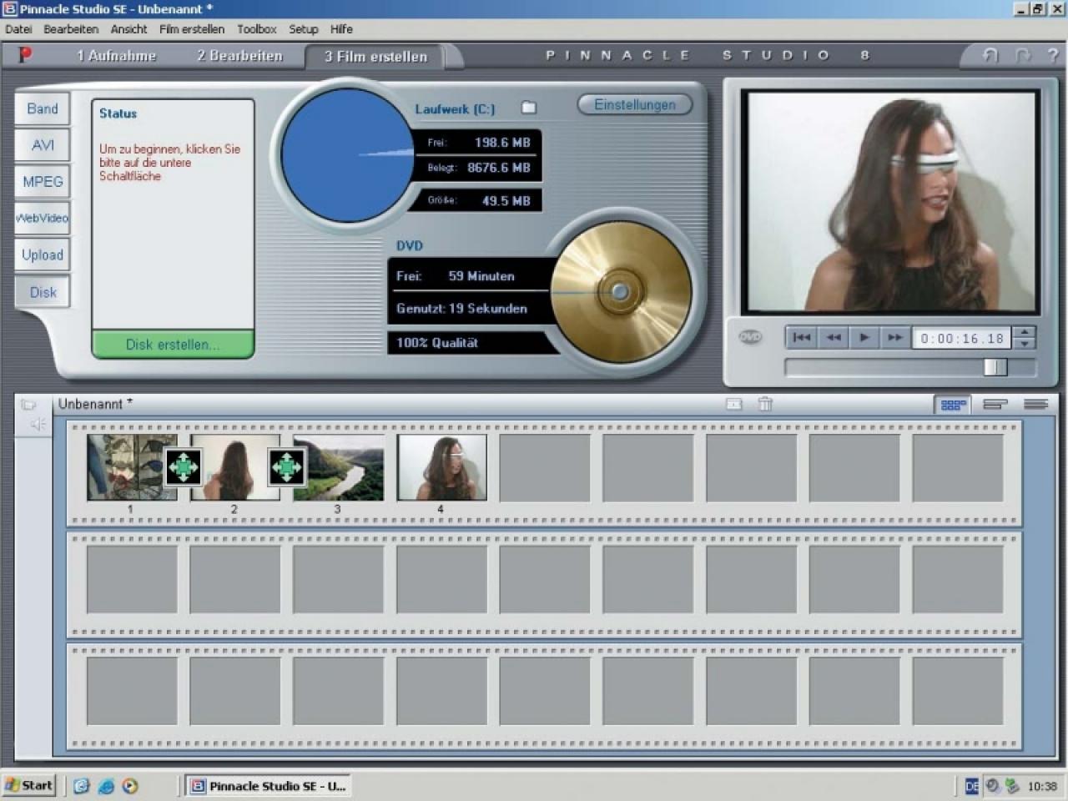Click the blue drive space pie chart
Screen dimensions: 1068x801
click(x=346, y=155)
